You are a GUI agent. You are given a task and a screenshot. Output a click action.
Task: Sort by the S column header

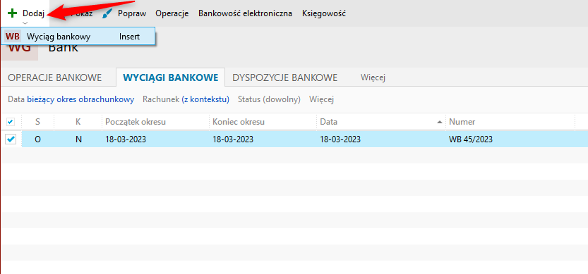pos(37,122)
